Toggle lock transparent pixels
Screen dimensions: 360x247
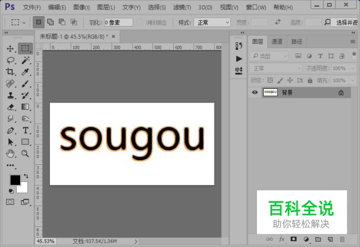pos(270,81)
